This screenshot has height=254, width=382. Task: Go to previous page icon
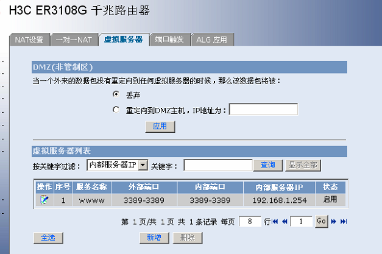point(285,221)
